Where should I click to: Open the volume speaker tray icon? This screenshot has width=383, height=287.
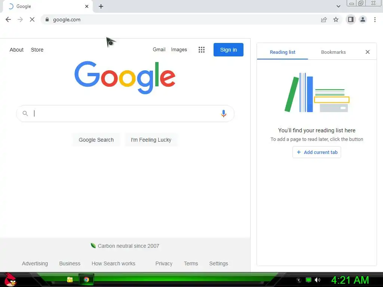(318, 280)
